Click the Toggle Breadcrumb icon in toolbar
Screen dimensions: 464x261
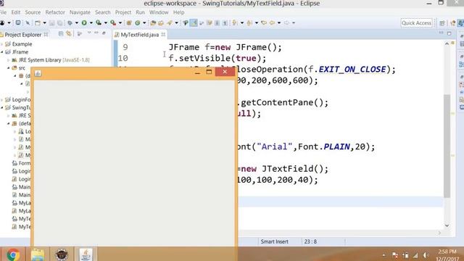point(186,22)
